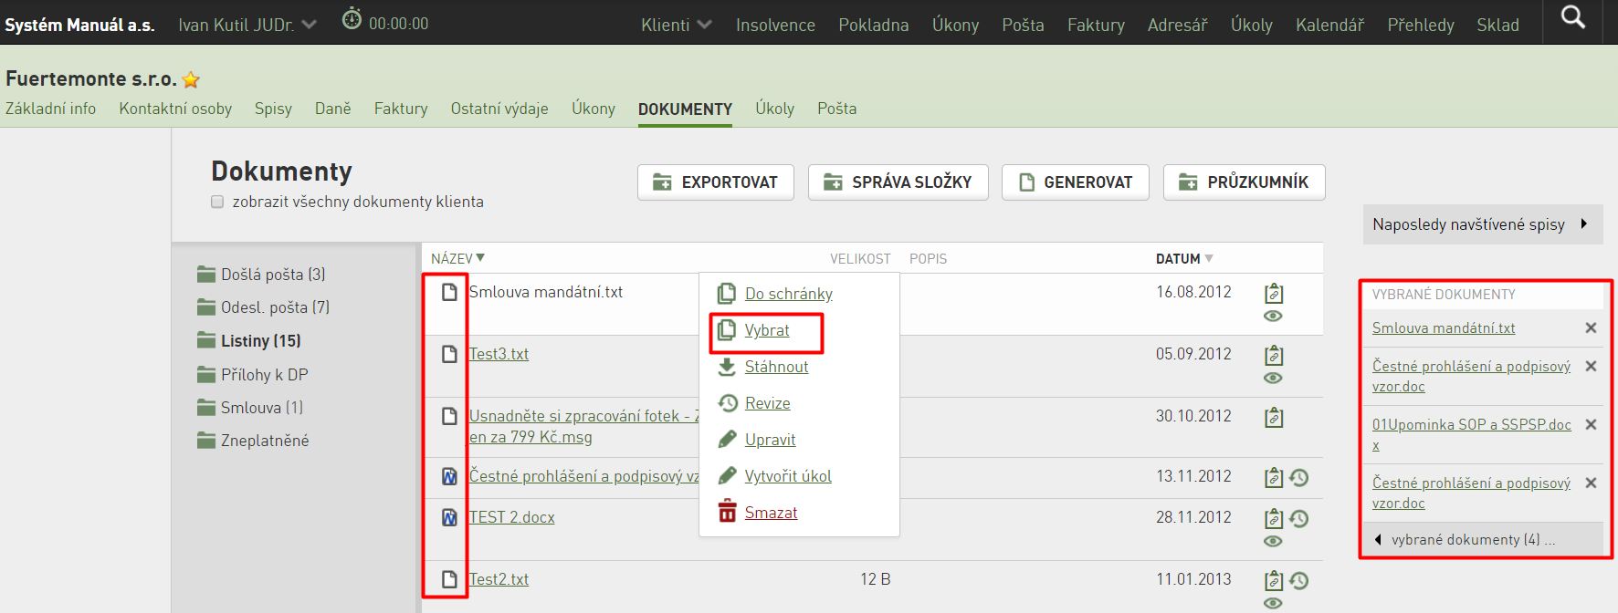1618x613 pixels.
Task: Click revision history icon on TEST 2.docx row
Action: 1299,518
